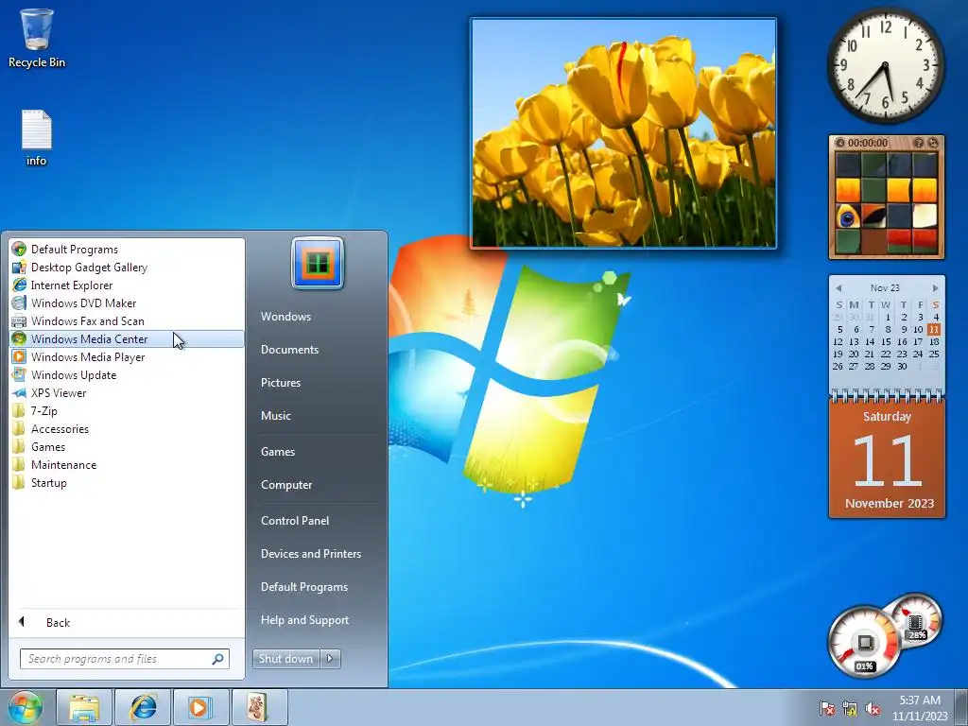Click the memory gauge showing 28%
Viewport: 968px width, 726px height.
tap(915, 619)
